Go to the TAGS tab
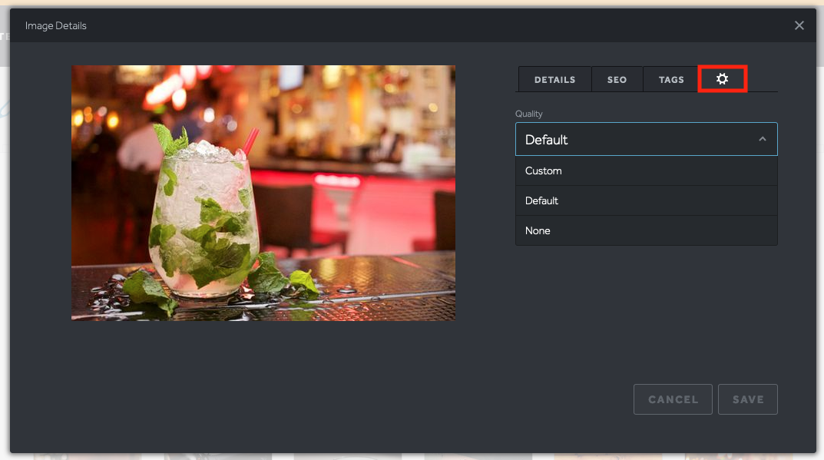Viewport: 824px width, 460px height. [670, 79]
